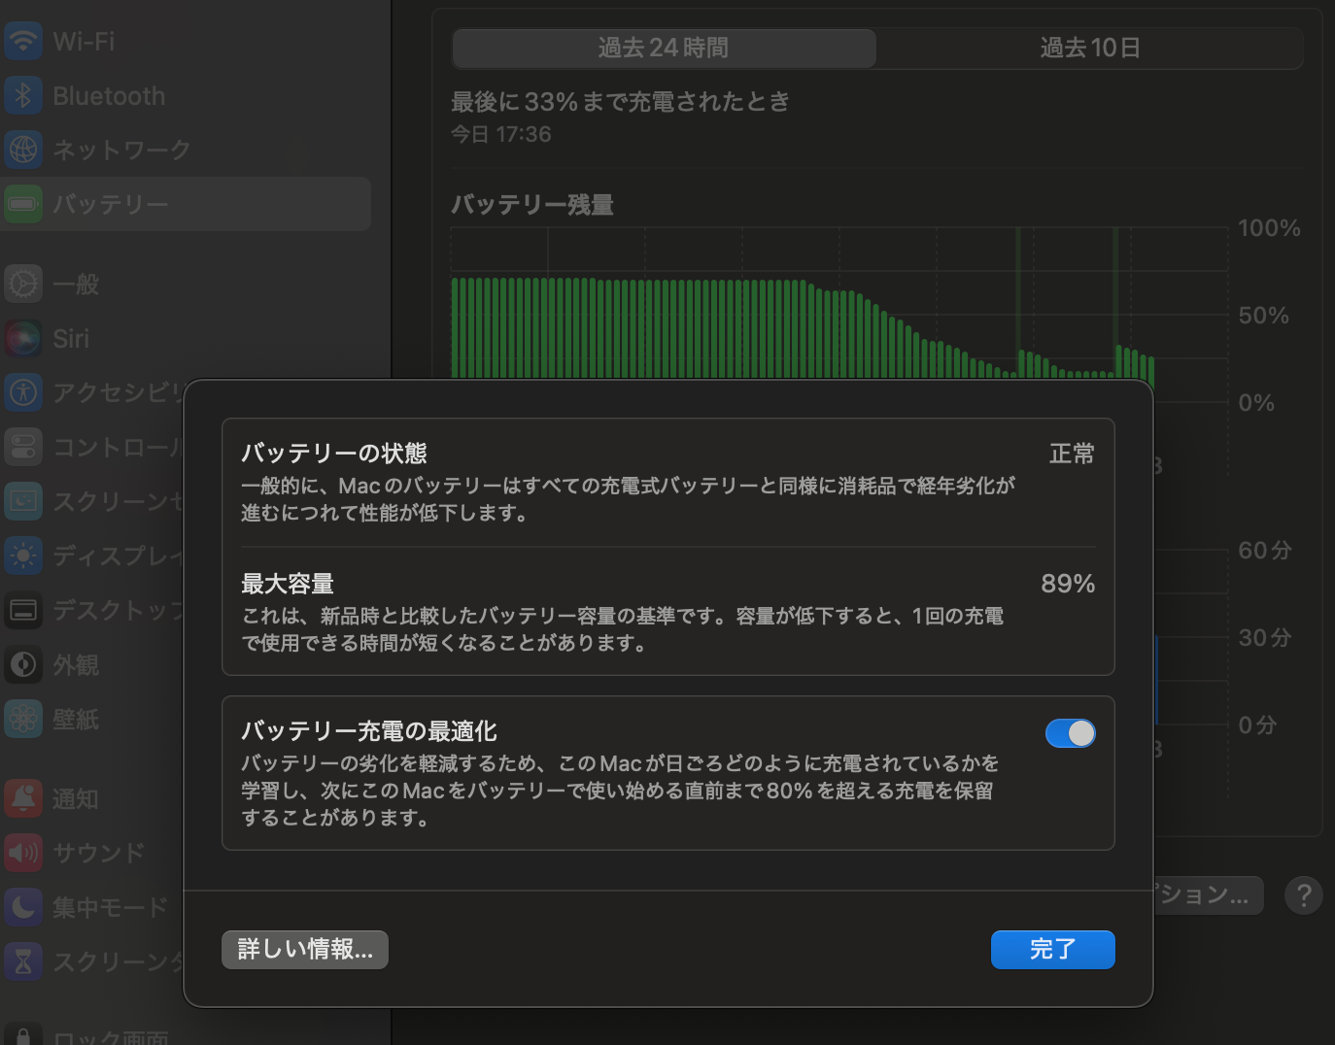Click the 100% axis label
This screenshot has height=1045, width=1335.
(1269, 228)
